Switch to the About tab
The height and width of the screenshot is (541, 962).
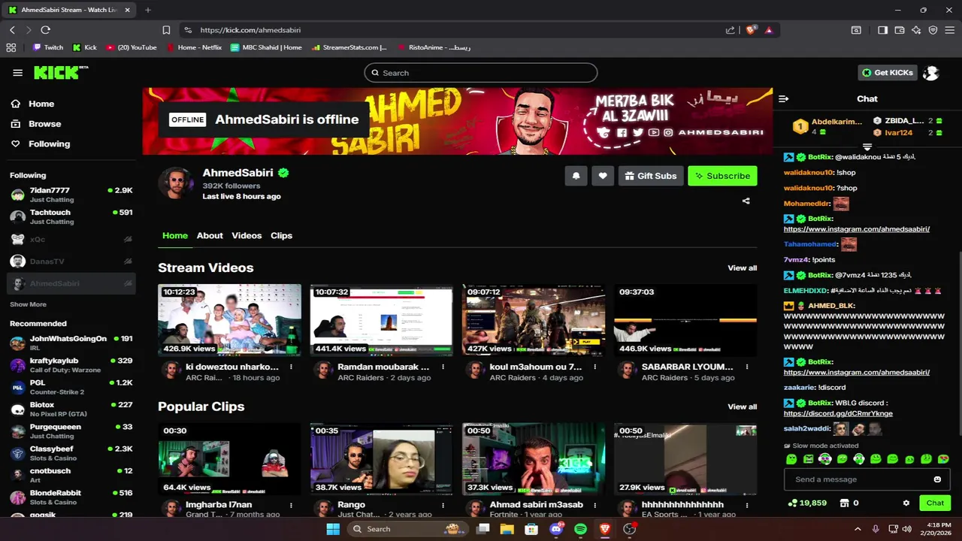coord(210,235)
